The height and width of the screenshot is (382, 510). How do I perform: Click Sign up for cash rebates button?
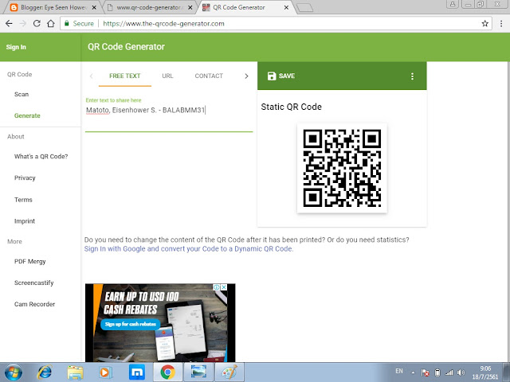[131, 324]
